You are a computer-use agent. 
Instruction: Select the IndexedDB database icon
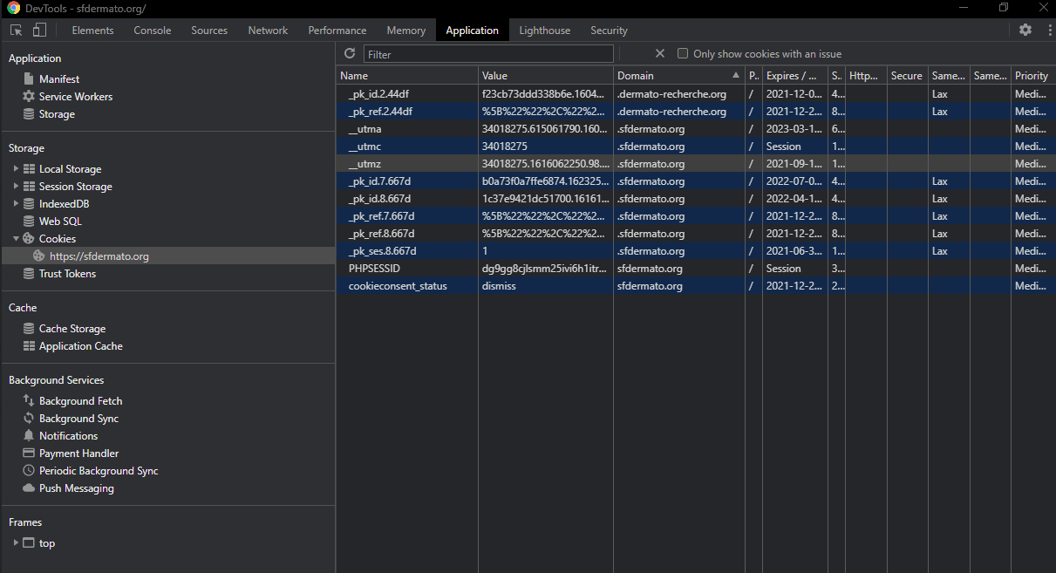coord(29,203)
